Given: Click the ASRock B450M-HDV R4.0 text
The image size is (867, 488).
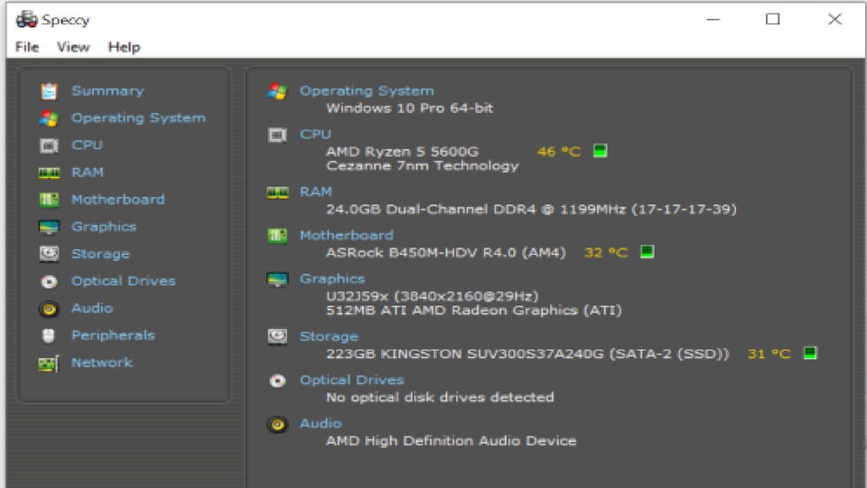Looking at the screenshot, I should pos(445,252).
